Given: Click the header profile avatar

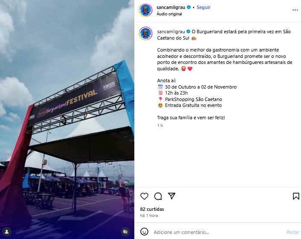Looking at the screenshot, I should click(145, 10).
